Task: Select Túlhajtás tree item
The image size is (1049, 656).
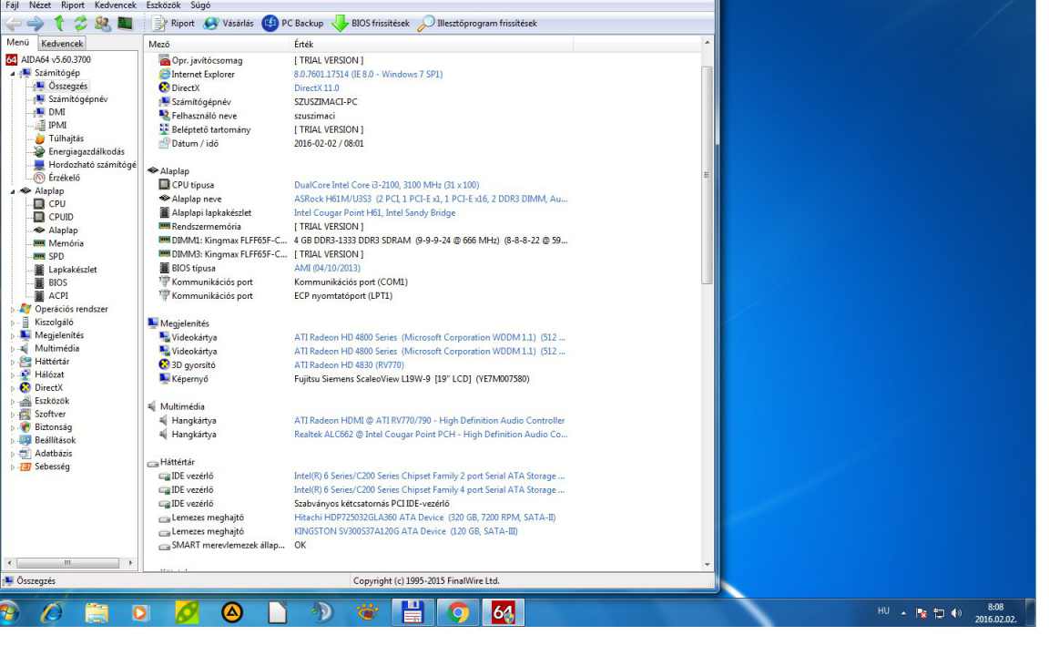Action: tap(66, 138)
